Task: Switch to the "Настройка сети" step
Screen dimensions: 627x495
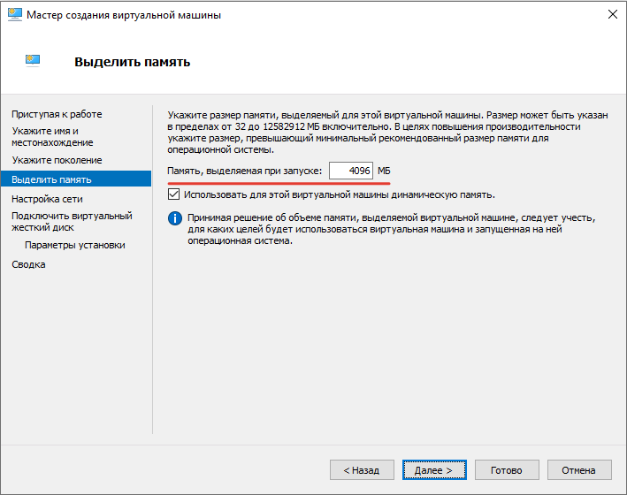Action: [x=47, y=199]
